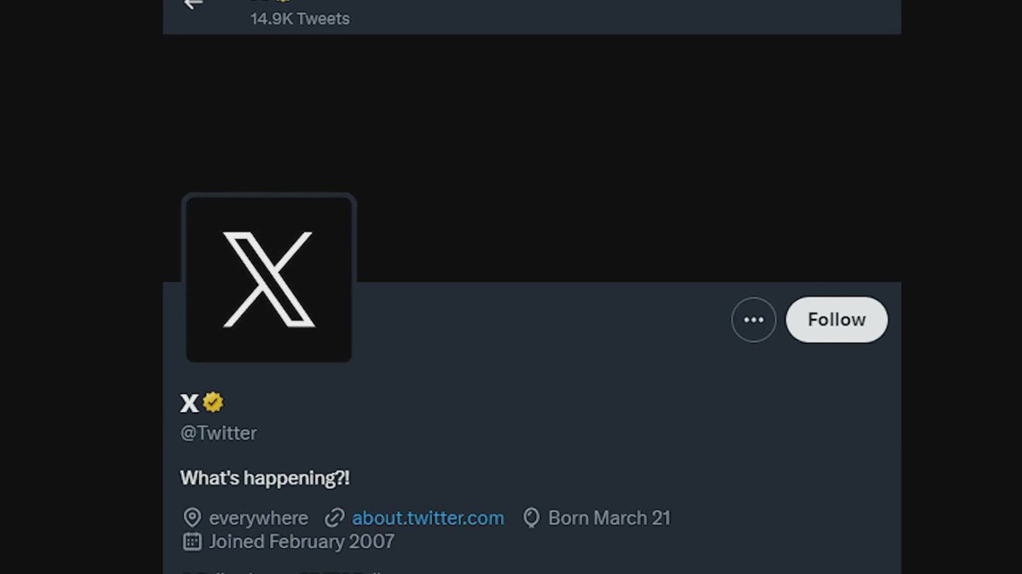This screenshot has width=1022, height=574.
Task: Select the profile display name X
Action: coord(188,402)
